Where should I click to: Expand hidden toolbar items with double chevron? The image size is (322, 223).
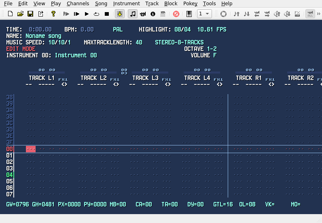click(318, 14)
